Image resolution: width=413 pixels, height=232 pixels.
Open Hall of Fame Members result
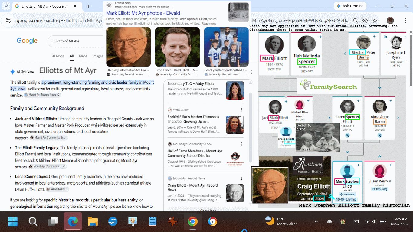tap(195, 153)
